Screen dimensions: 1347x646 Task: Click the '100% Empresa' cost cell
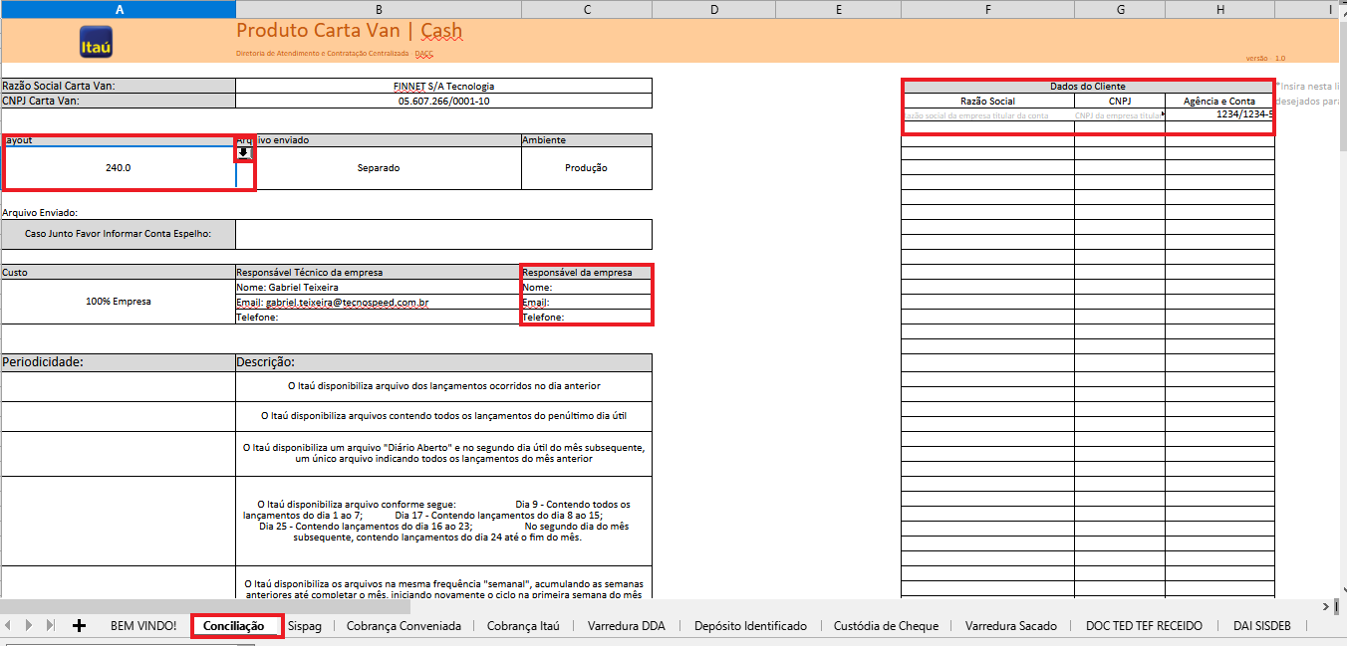tap(119, 302)
